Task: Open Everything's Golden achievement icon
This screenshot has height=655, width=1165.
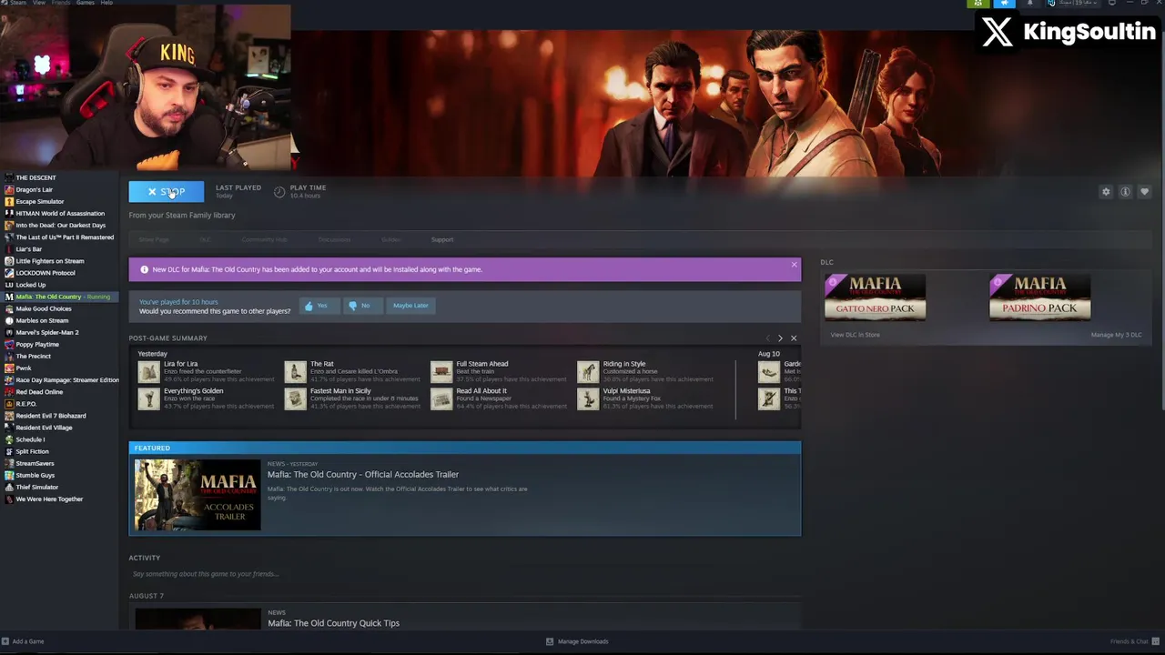Action: click(148, 398)
